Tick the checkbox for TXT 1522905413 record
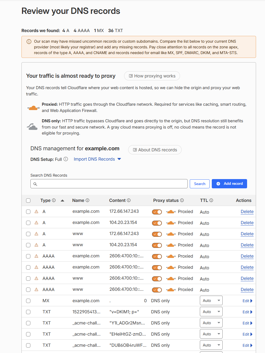This screenshot has height=353, width=265. tap(28, 312)
